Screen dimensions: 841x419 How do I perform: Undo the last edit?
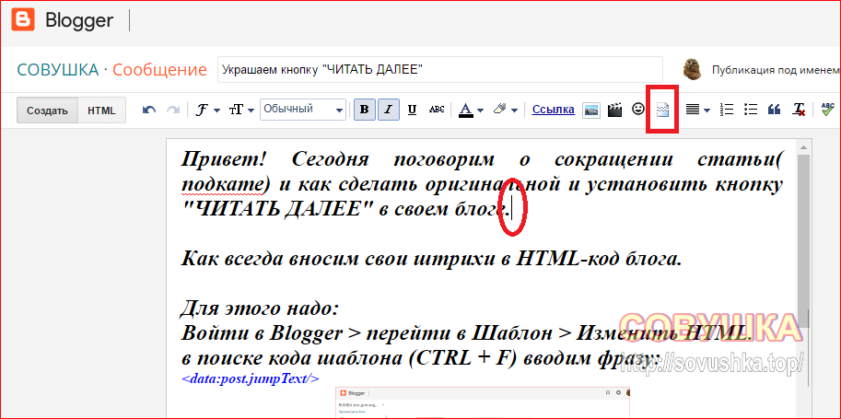pos(149,110)
